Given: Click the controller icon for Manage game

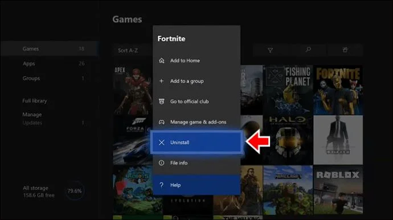Looking at the screenshot, I should click(162, 122).
